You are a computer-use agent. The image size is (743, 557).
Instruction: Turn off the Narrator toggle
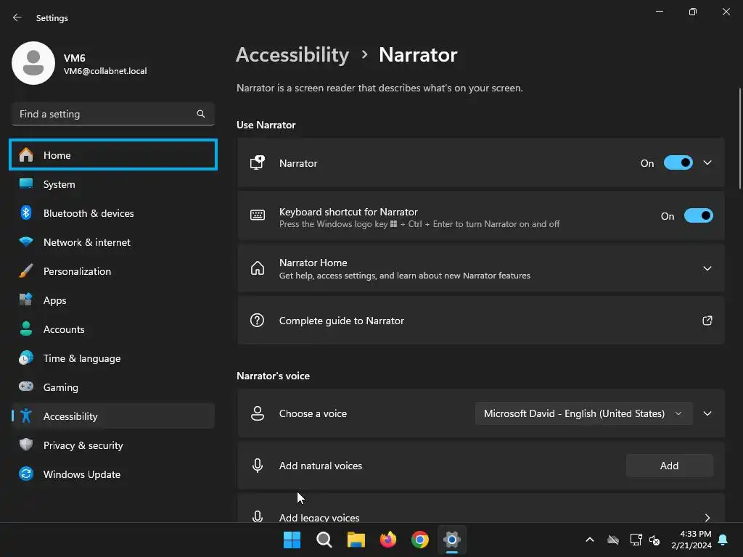pos(678,163)
